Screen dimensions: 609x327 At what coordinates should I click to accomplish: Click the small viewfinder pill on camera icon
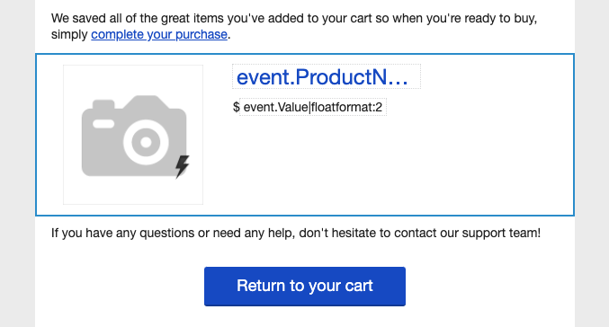(103, 124)
